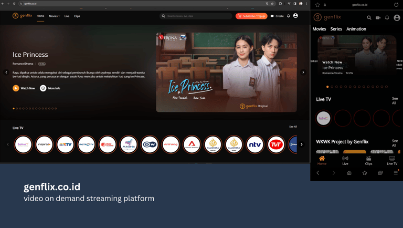
Task: Open the Metro TV channel
Action: [87, 144]
